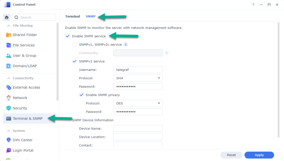Open File Services panel

pyautogui.click(x=23, y=45)
